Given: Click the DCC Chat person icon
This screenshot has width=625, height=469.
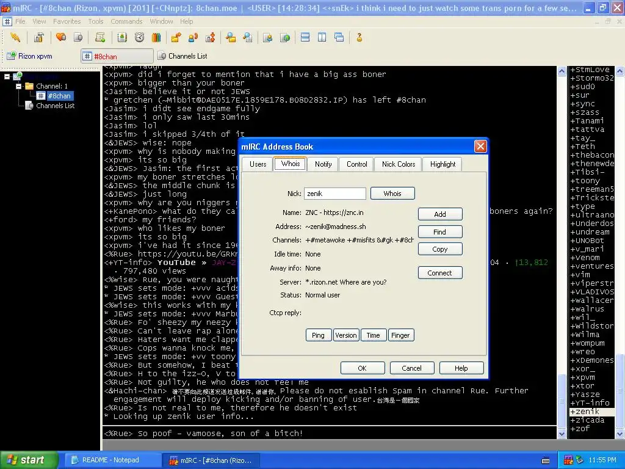Looking at the screenshot, I should tap(193, 37).
